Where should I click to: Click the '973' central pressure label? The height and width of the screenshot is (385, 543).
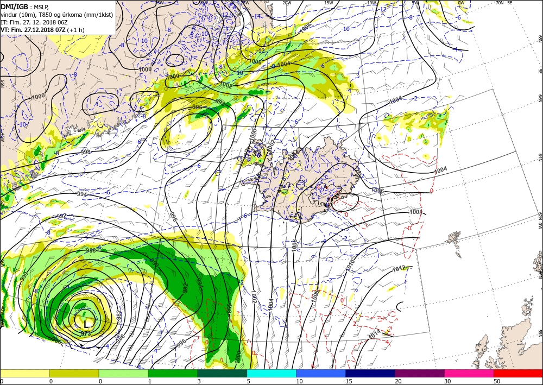click(x=86, y=333)
